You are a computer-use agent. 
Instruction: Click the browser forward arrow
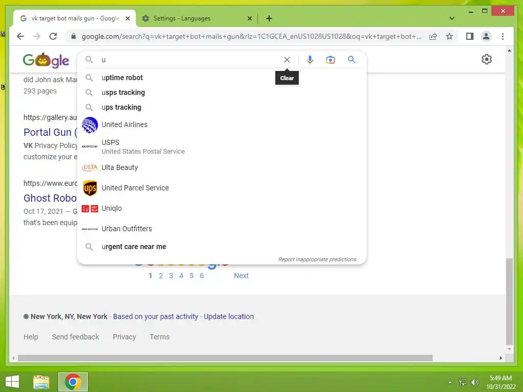coord(37,36)
